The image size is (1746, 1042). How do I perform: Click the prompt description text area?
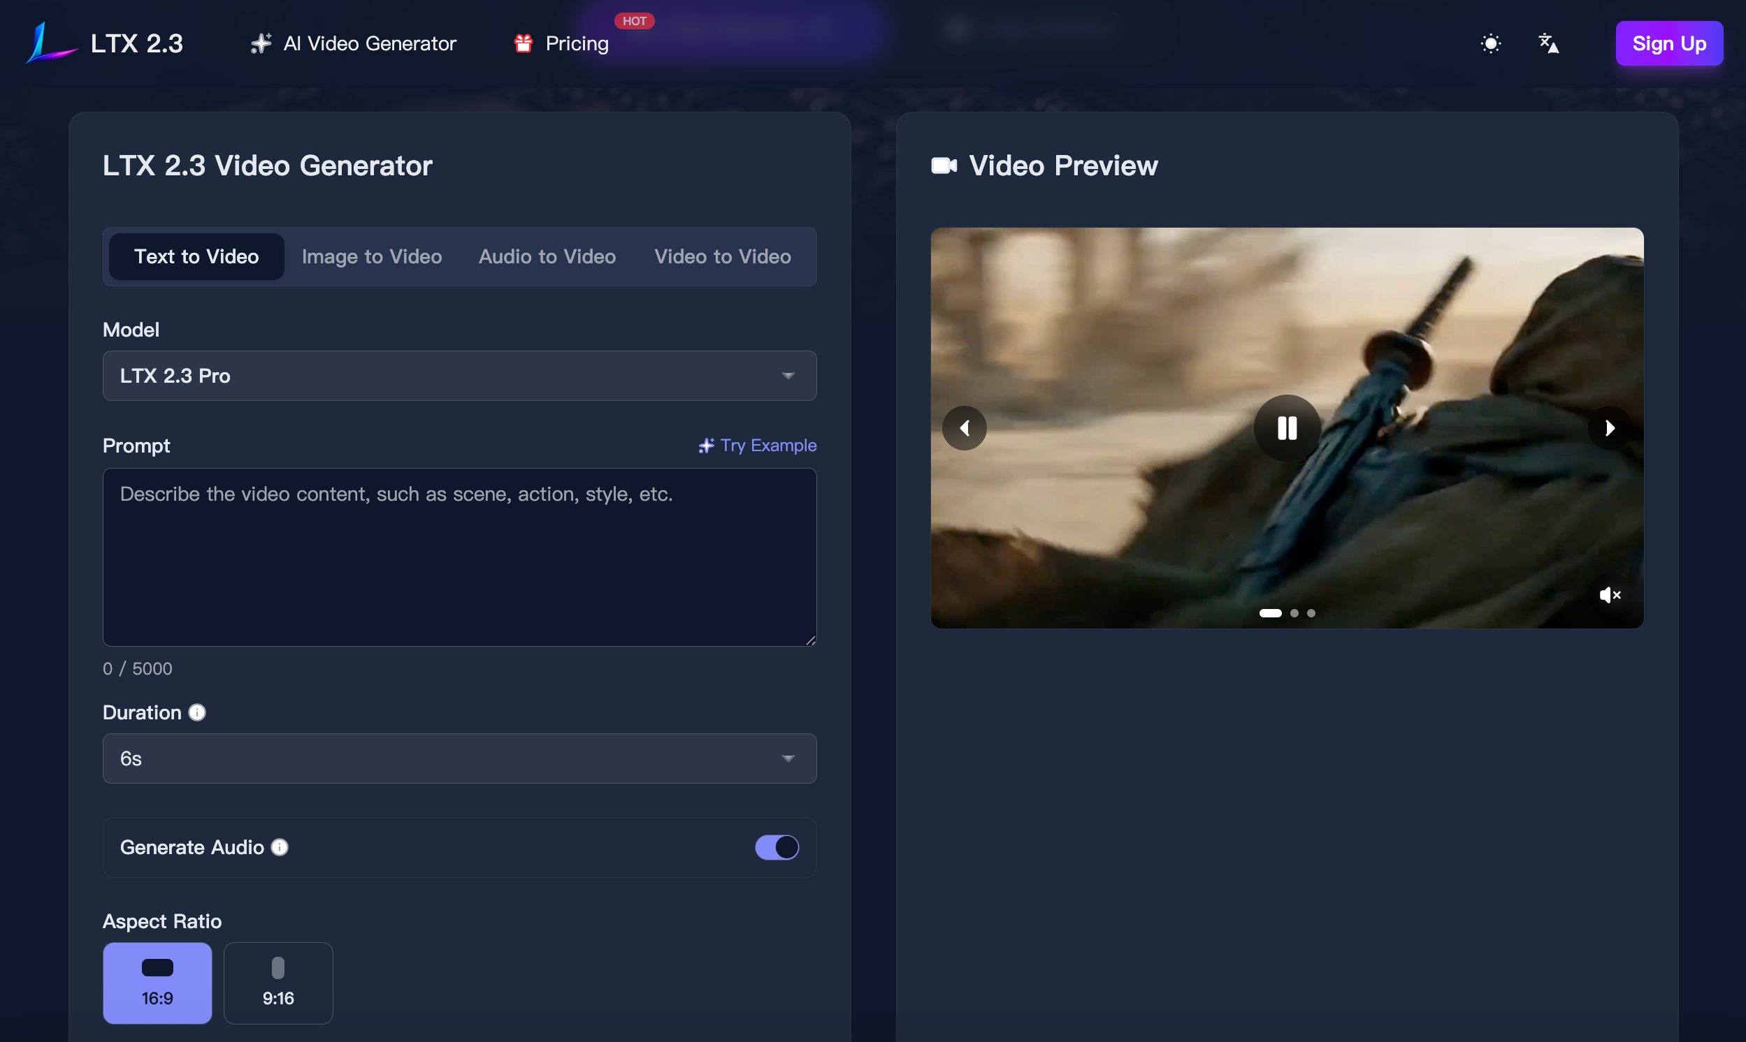(459, 557)
